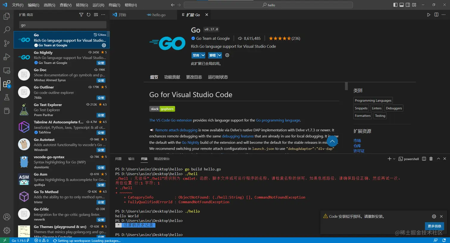Screen dimensions: 450x243
Task: Select the Programming Languages category tag
Action: 373,101
